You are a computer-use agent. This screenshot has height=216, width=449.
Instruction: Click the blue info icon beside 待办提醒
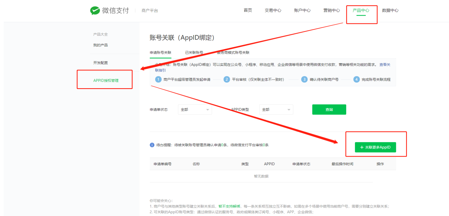coord(152,145)
